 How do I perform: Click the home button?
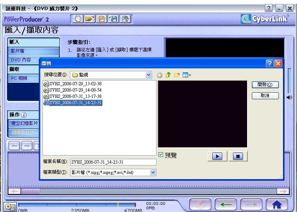pos(277,204)
